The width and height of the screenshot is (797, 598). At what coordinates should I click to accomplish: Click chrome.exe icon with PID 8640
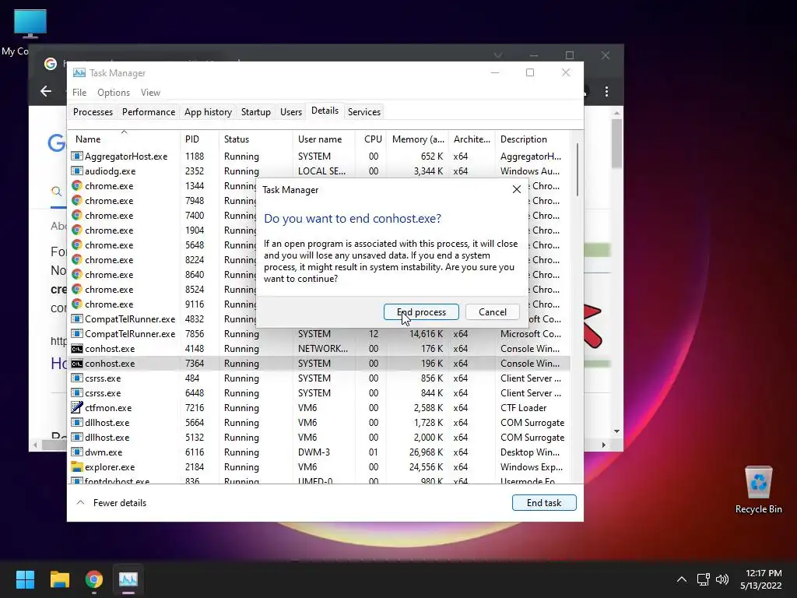coord(77,274)
